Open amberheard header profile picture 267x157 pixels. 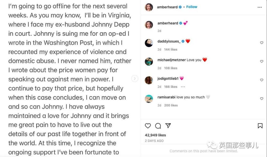pyautogui.click(x=149, y=7)
